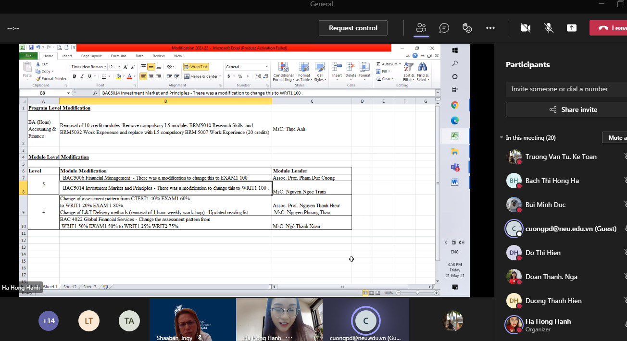
Task: Select the TA participant avatar
Action: click(129, 321)
